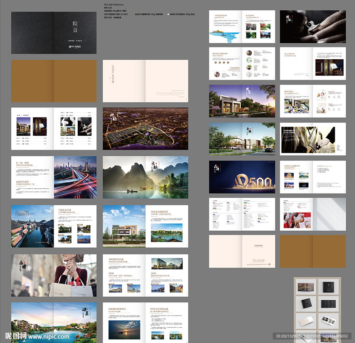Open the city highway light-trails spread
The width and height of the screenshot is (355, 343).
54,177
